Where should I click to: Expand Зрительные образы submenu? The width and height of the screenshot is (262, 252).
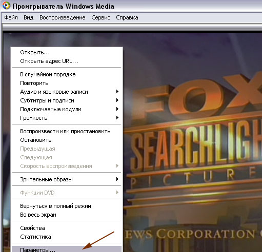pyautogui.click(x=67, y=179)
